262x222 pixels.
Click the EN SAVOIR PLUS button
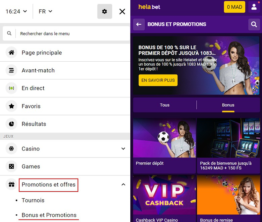tap(158, 80)
